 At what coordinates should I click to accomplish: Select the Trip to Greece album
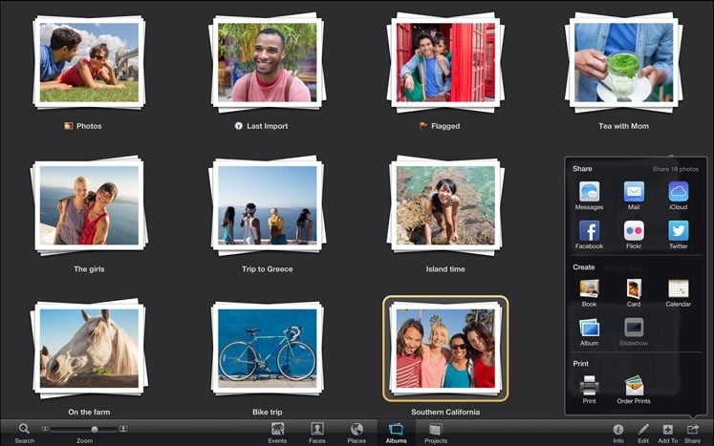[268, 204]
